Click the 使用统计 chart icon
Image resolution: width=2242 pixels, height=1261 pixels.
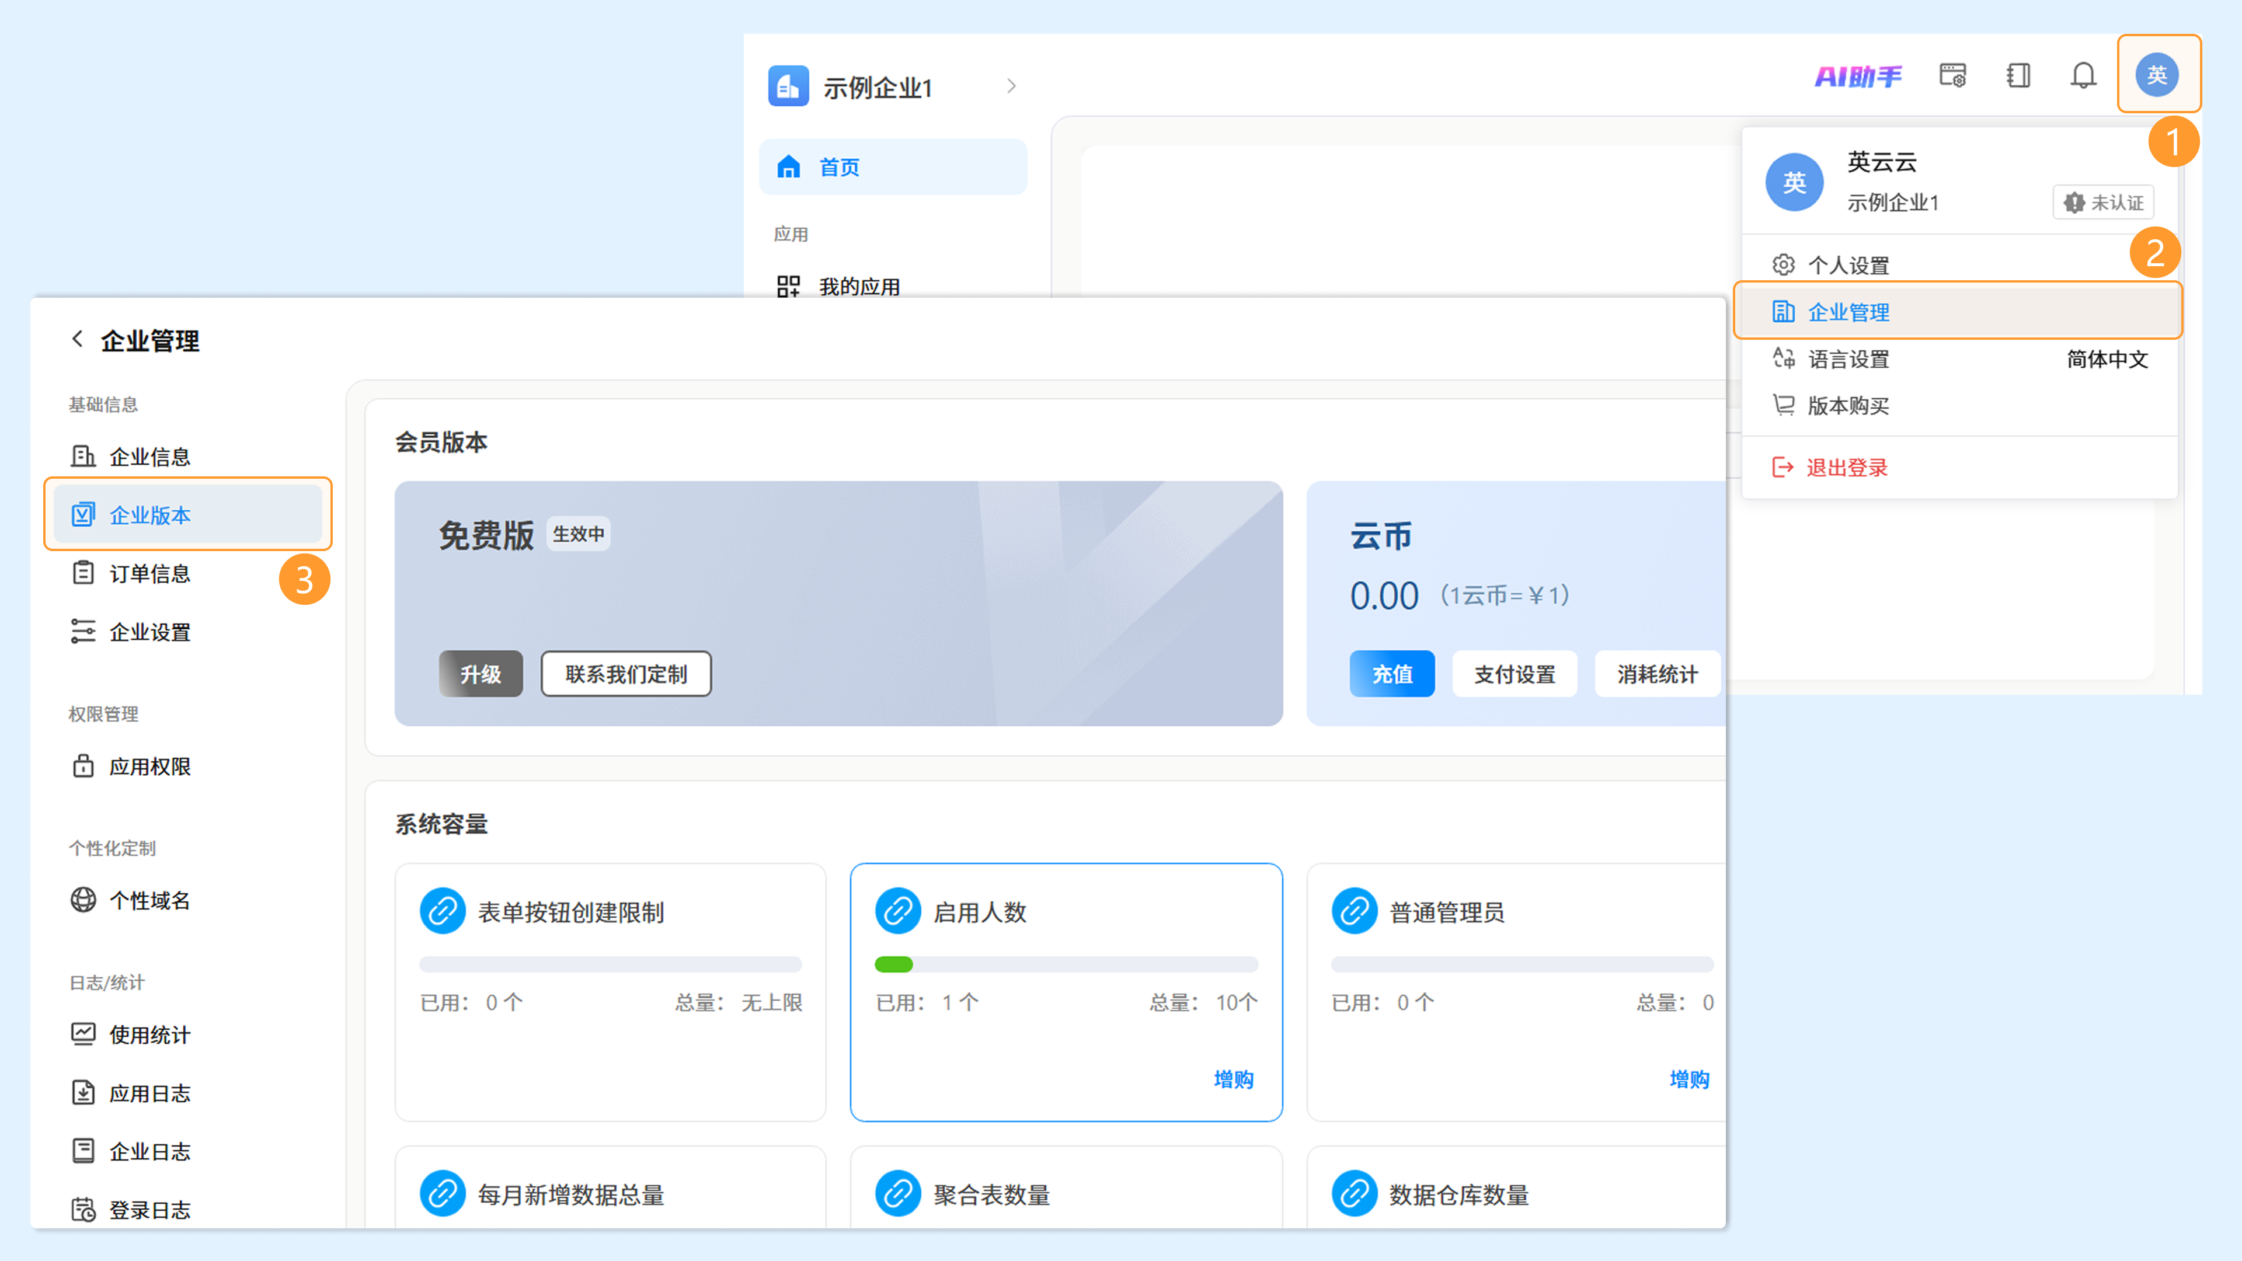click(83, 1033)
